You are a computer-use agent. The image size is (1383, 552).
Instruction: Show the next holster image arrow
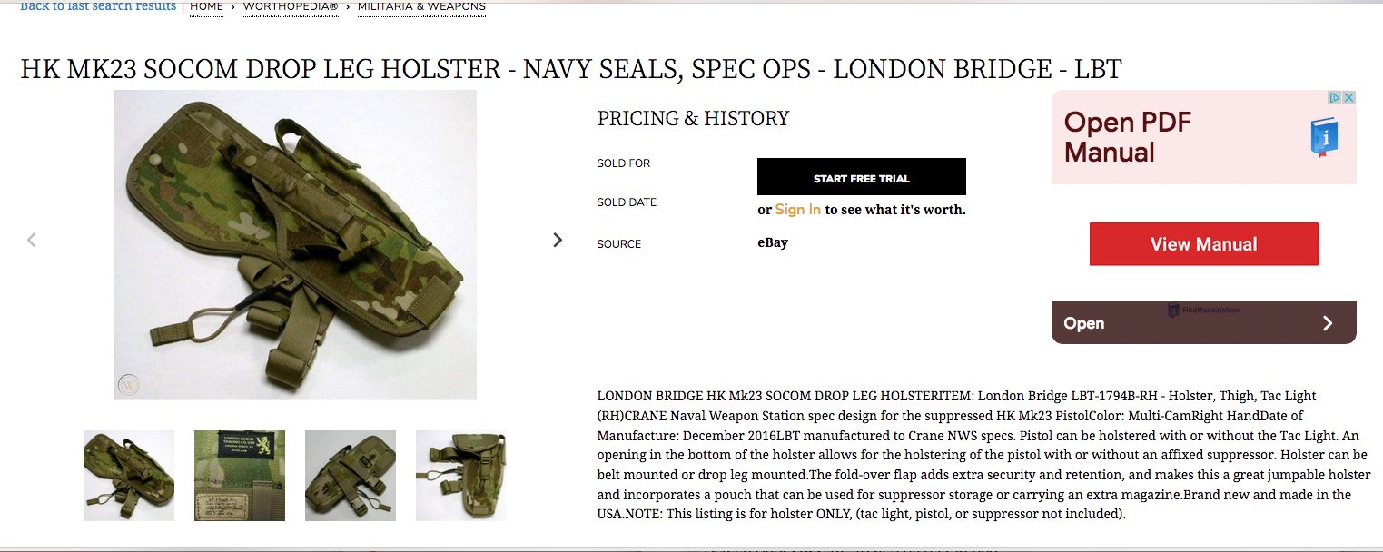click(558, 240)
